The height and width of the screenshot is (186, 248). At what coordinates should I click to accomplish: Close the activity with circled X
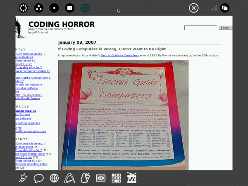[193, 8]
